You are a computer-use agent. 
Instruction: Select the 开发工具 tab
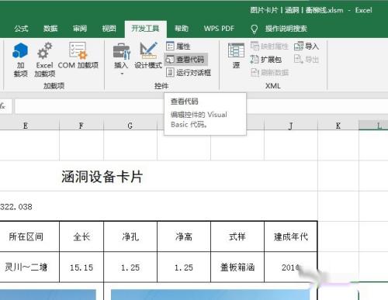click(x=145, y=29)
